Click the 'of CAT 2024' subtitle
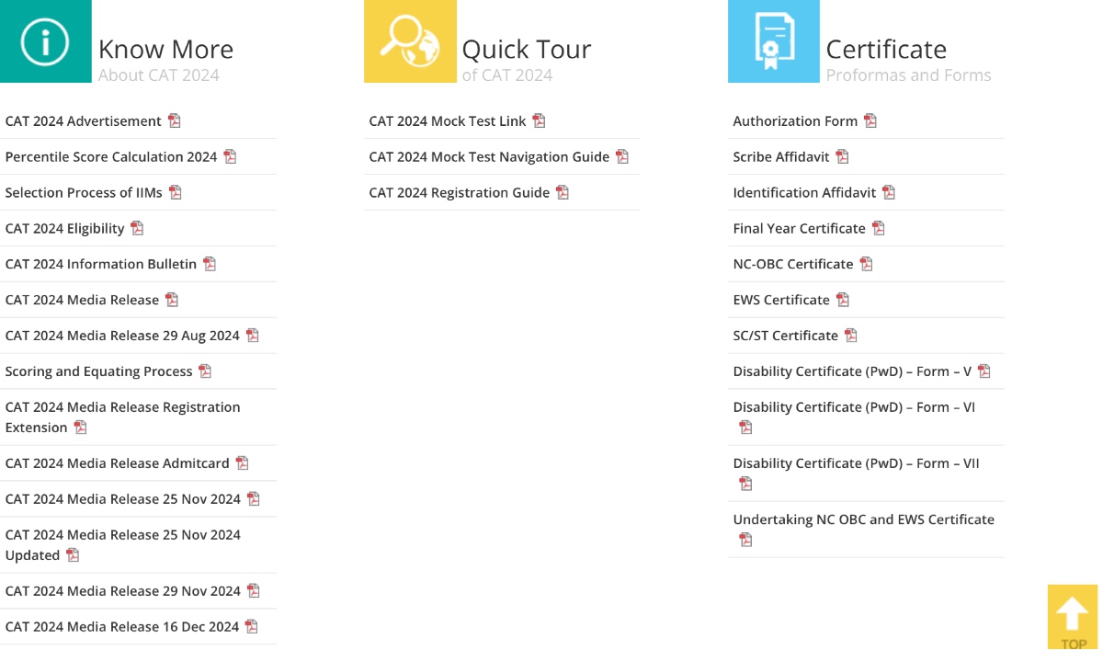The width and height of the screenshot is (1103, 662). click(x=507, y=75)
